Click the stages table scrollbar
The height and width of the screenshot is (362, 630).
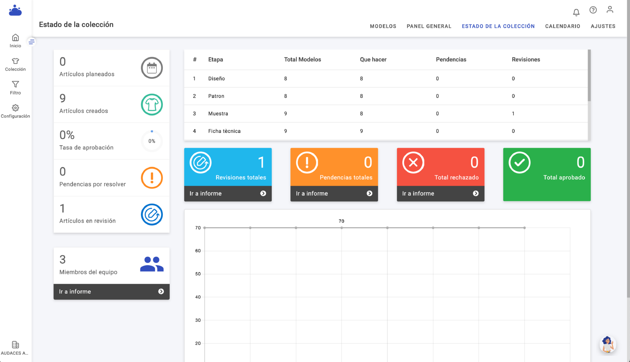tap(589, 76)
